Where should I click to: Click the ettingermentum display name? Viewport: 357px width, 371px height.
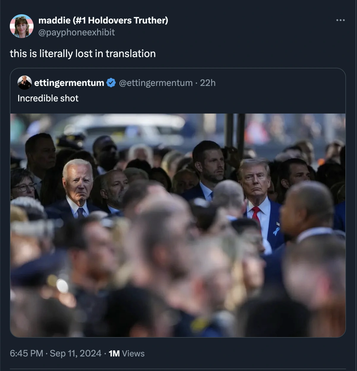[69, 83]
